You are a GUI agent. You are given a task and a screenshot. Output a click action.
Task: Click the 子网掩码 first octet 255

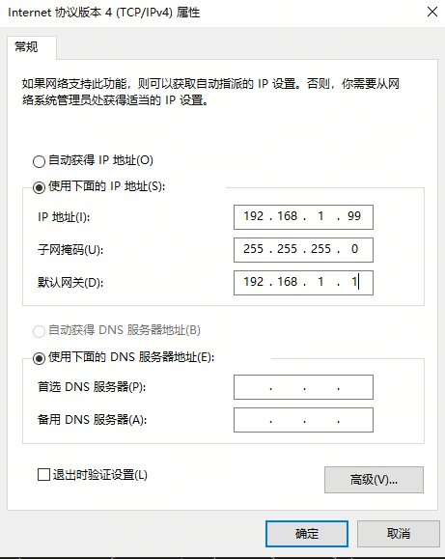[253, 249]
